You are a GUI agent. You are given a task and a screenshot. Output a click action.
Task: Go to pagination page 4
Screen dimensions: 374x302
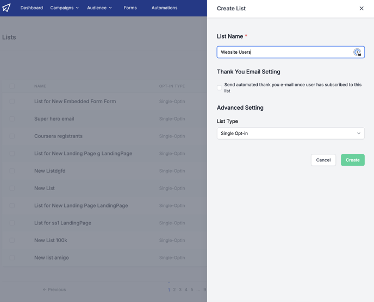coord(186,290)
